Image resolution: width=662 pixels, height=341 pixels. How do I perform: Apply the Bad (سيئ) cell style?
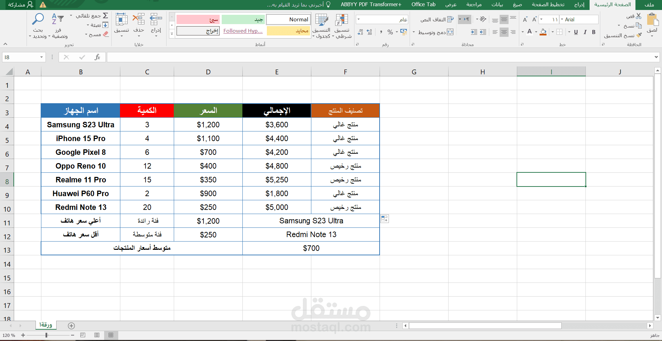(x=198, y=20)
